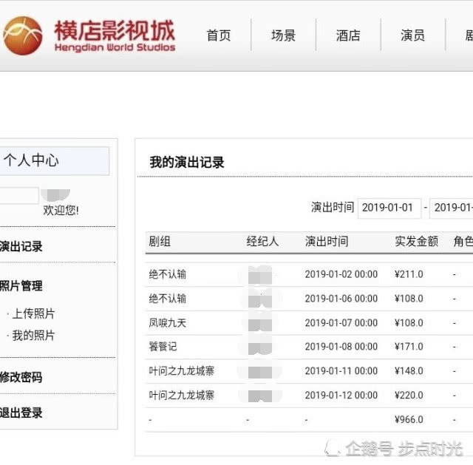Go to the 酒店 navigation tab
Viewport: 473px width, 465px height.
(x=348, y=35)
